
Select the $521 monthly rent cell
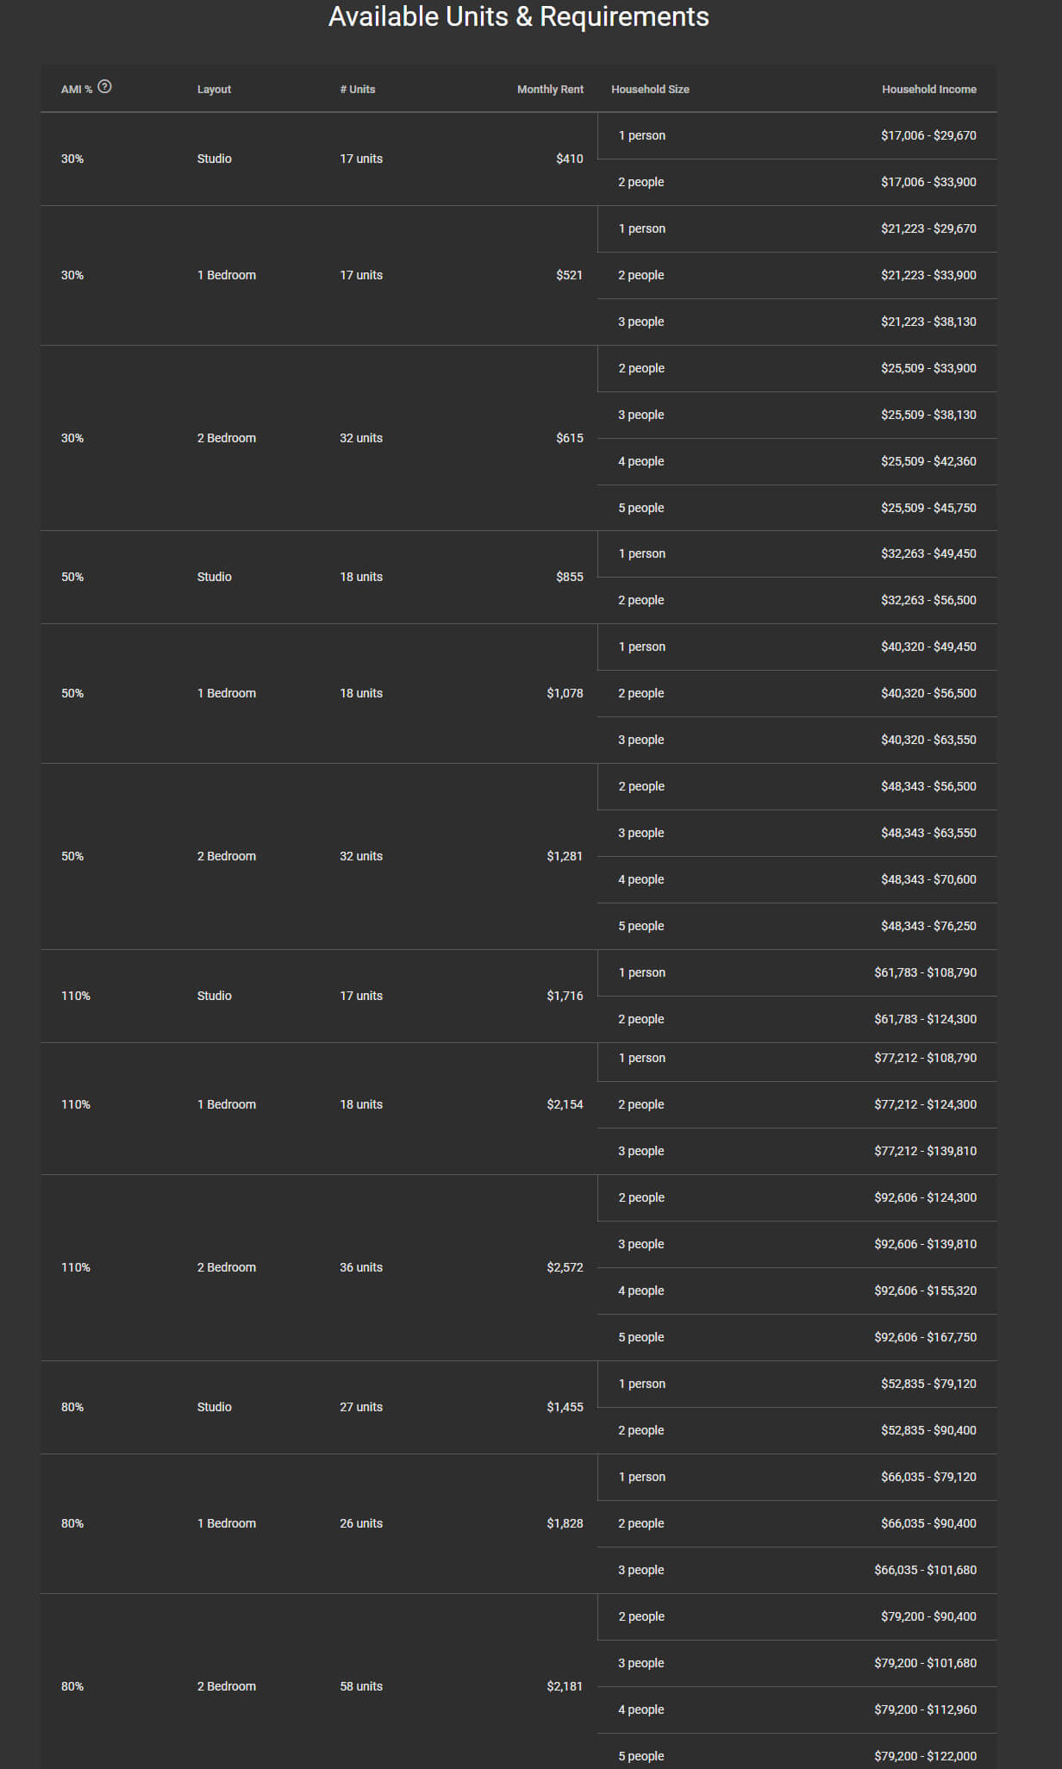(x=569, y=275)
